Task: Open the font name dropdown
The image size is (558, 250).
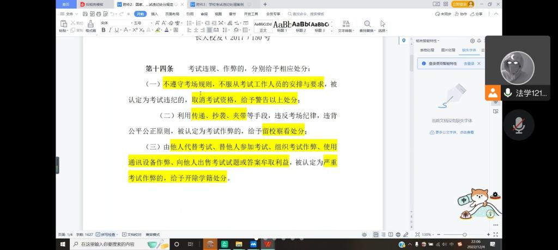Action: [x=114, y=23]
